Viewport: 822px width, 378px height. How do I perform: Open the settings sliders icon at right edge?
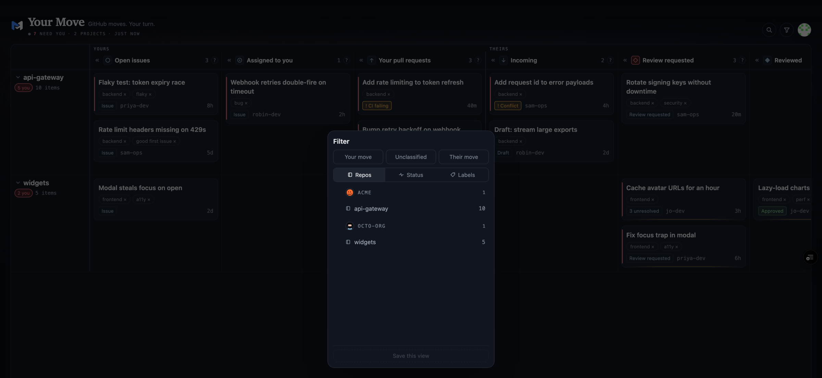tap(810, 257)
